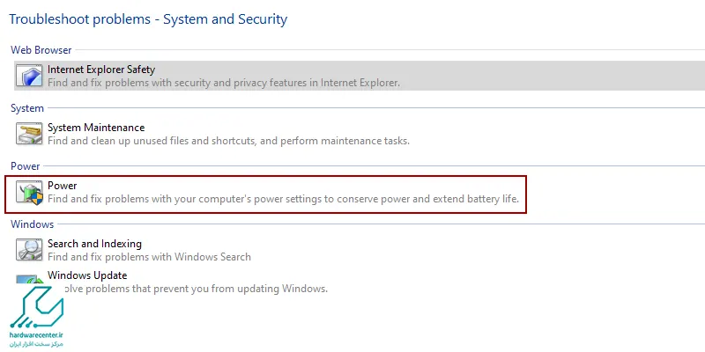Viewport: 705px width, 352px height.
Task: Click the 'conserve power and extend battery life' description
Action: tap(283, 199)
